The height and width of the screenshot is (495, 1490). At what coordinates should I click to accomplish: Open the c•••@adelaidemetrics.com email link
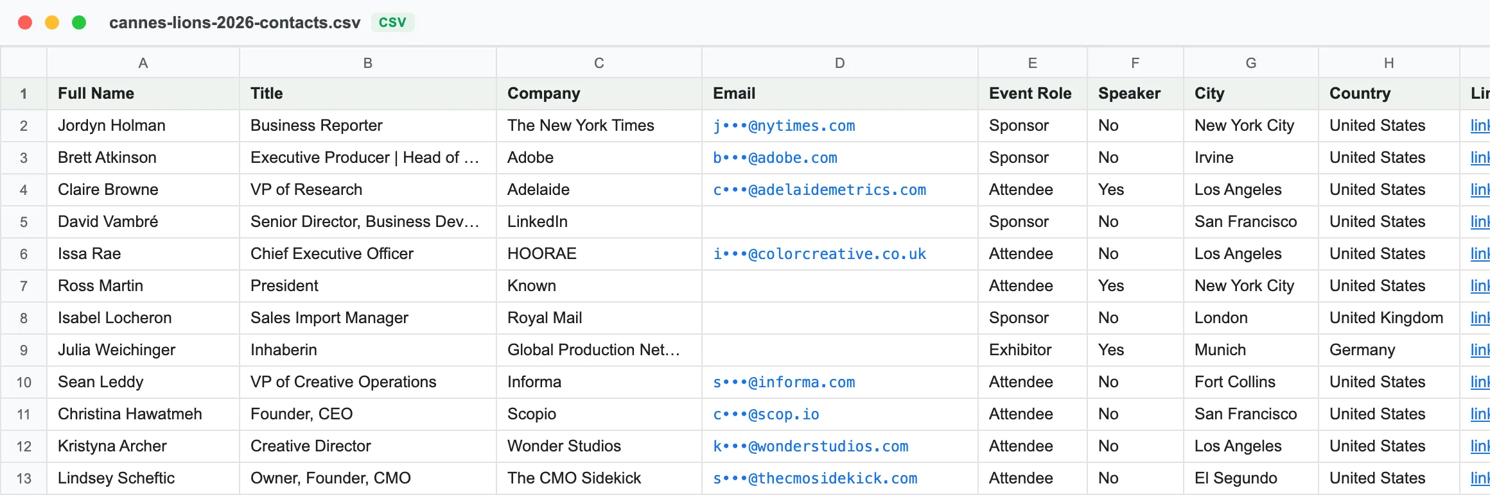click(819, 190)
